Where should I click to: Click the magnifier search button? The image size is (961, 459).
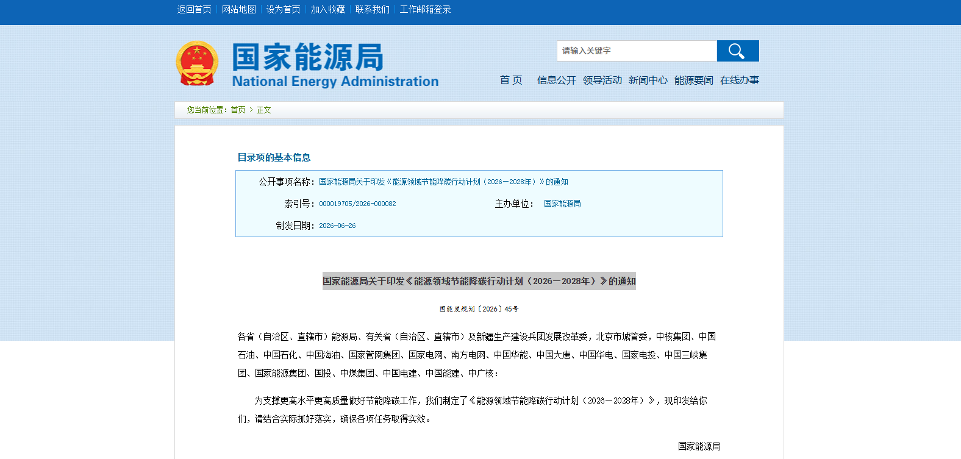738,51
